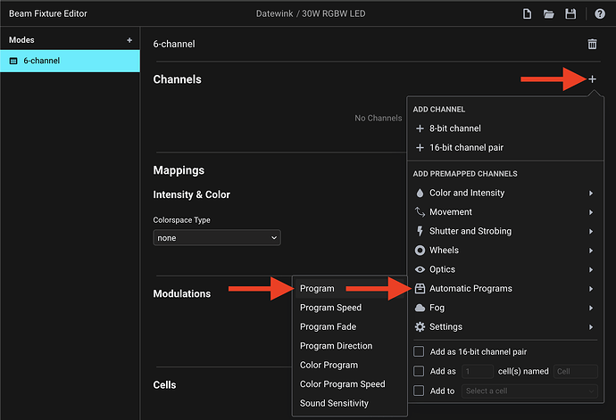Click the Datewink / 30W RGBW LED title

pyautogui.click(x=311, y=13)
